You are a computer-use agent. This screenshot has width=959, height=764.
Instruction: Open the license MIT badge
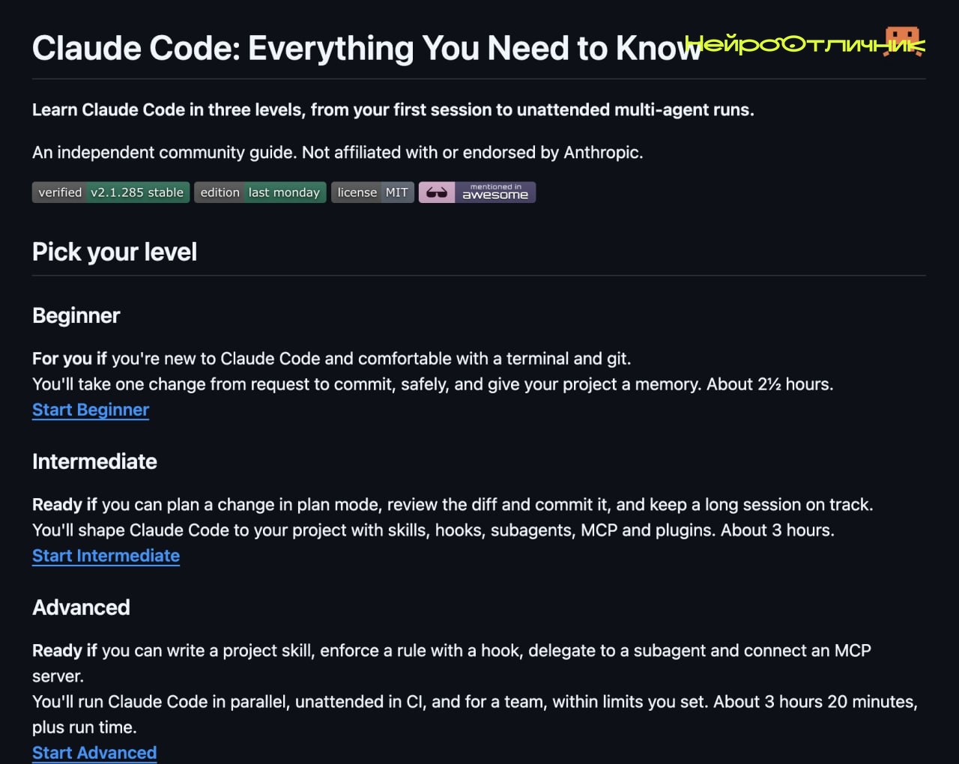click(x=372, y=192)
